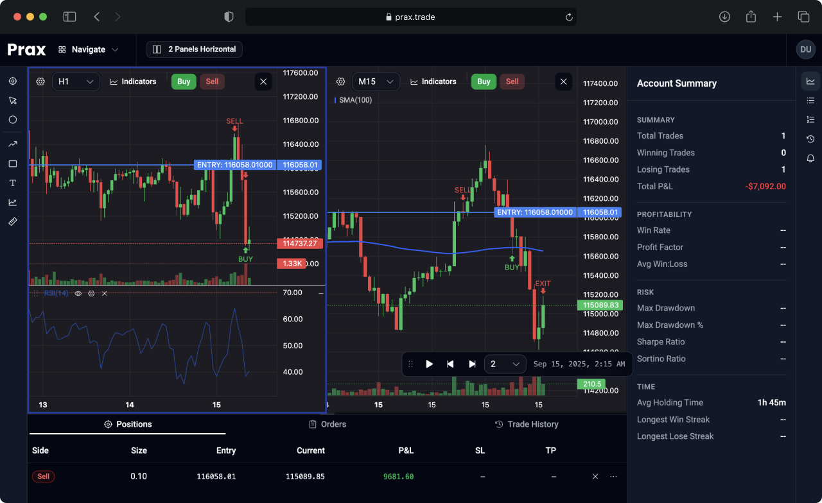822x503 pixels.
Task: Select the cursor selection tool
Action: point(12,100)
